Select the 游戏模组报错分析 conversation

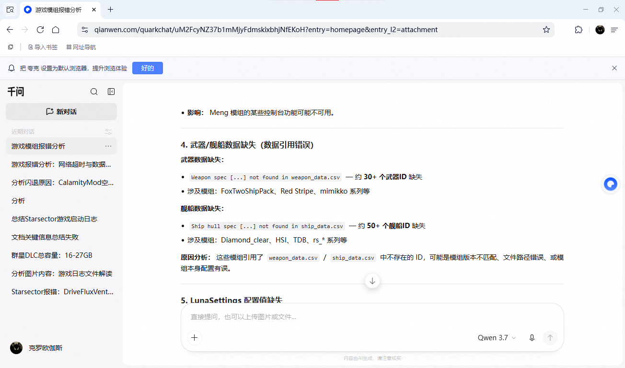[61, 146]
